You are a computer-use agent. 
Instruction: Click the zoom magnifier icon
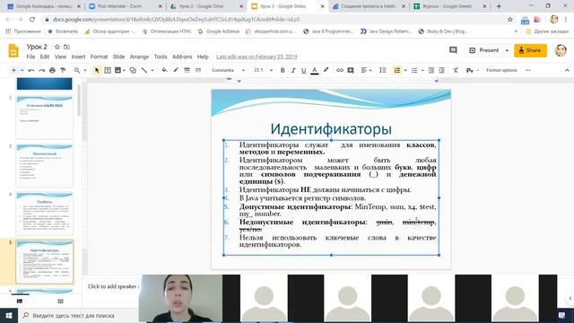click(77, 70)
